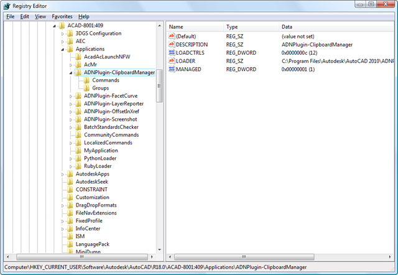Viewport: 398px width, 275px height.
Task: Select the BatchStandardsChecker key
Action: pos(111,127)
